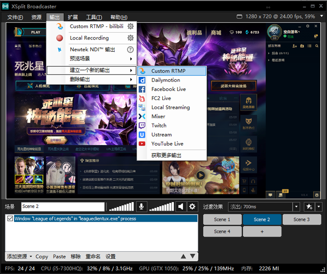Add a new scene with plus button
This screenshot has width=327, height=274.
262,232
